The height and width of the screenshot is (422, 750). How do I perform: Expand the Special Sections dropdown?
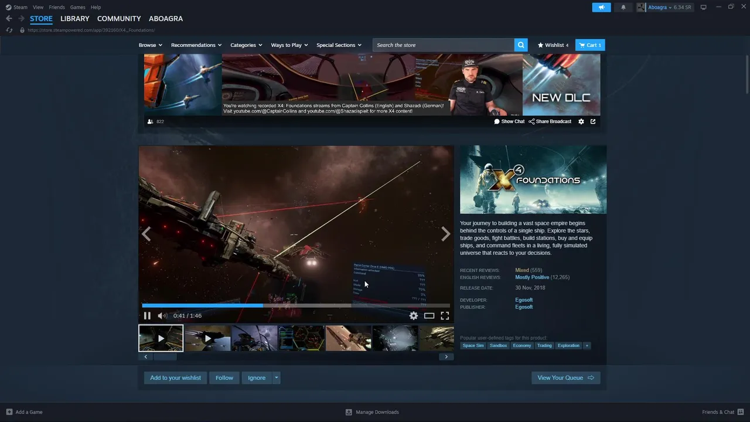pyautogui.click(x=339, y=45)
